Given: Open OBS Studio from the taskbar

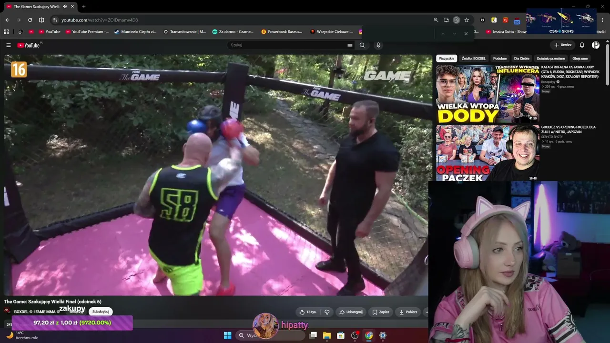Looking at the screenshot, I should click(355, 335).
